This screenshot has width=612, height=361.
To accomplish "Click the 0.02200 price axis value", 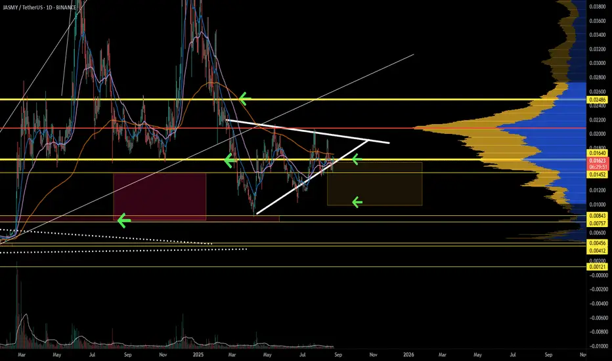I will point(598,120).
